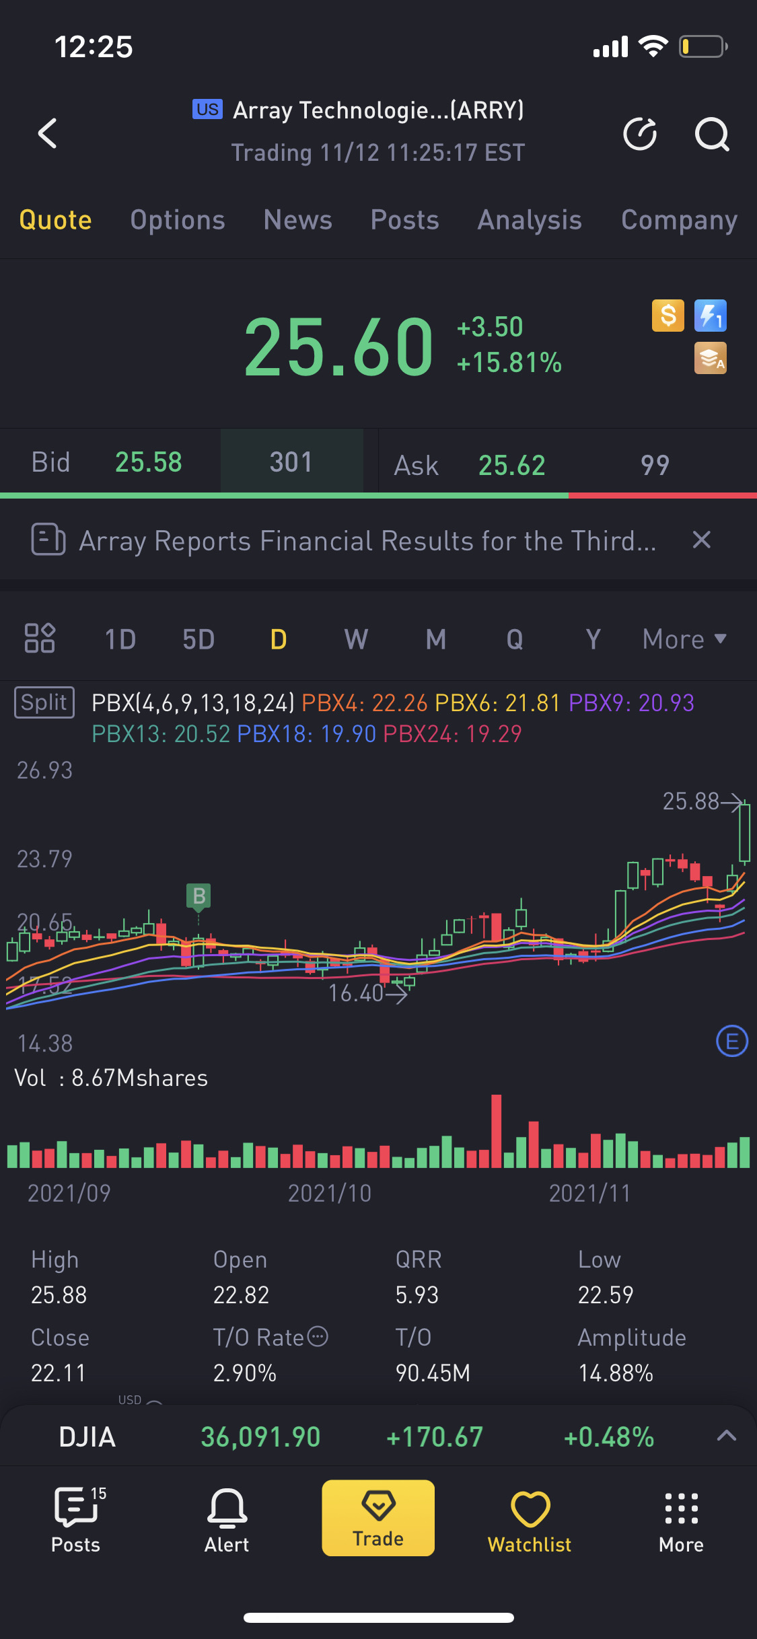Tap the tallest red volume bar
Screen dimensions: 757x1639
point(497,1131)
